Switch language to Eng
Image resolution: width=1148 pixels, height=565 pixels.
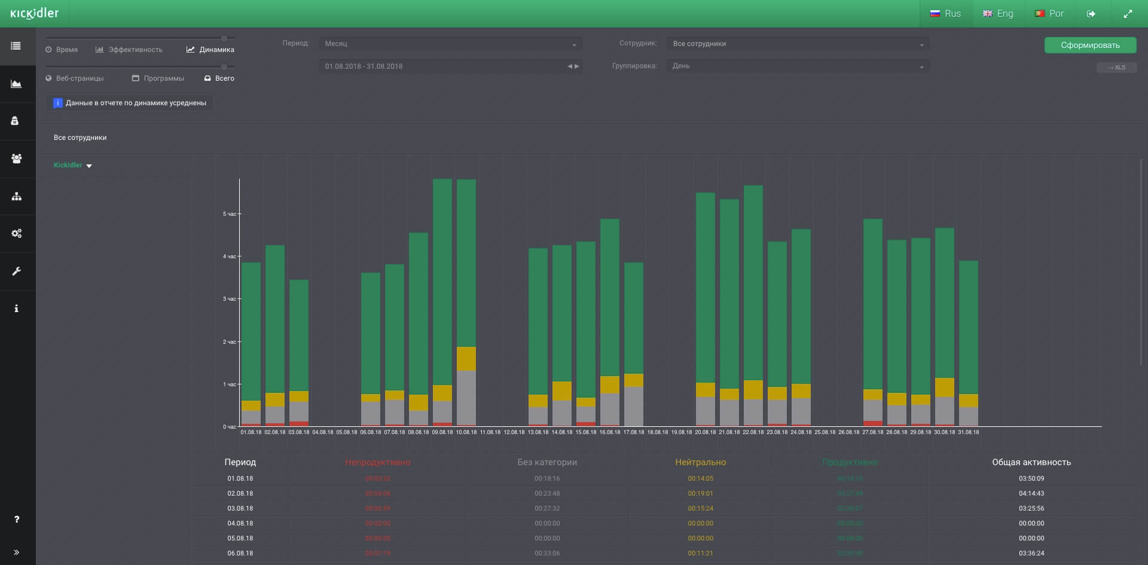click(x=998, y=14)
